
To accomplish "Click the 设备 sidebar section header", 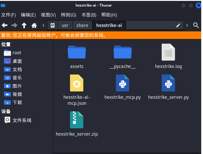I will (x=6, y=111).
